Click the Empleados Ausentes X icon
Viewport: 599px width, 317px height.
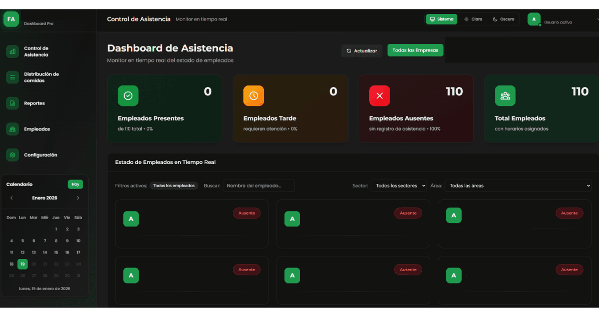coord(380,95)
